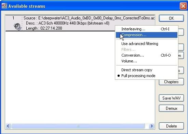Click the horizontal scrollbar left arrow

[x=8, y=126]
